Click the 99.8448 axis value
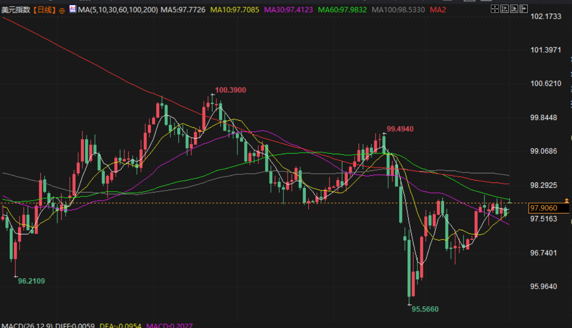The height and width of the screenshot is (328, 572). (x=544, y=117)
